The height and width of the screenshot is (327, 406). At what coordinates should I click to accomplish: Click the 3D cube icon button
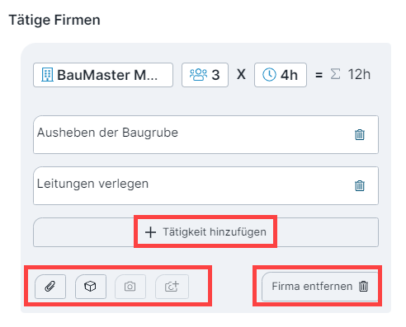pyautogui.click(x=91, y=287)
